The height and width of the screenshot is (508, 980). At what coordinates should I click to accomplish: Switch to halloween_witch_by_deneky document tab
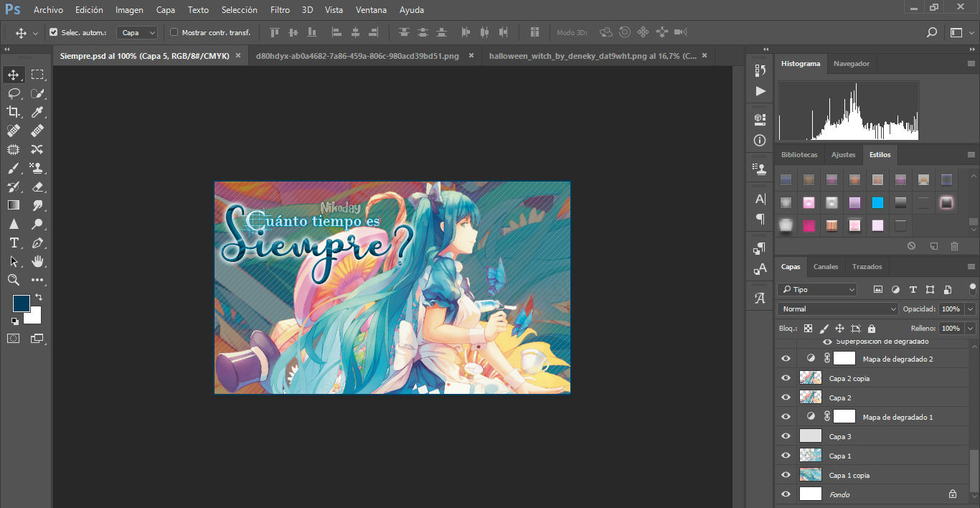click(x=593, y=55)
